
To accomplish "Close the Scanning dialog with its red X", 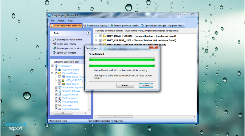I will (x=154, y=47).
